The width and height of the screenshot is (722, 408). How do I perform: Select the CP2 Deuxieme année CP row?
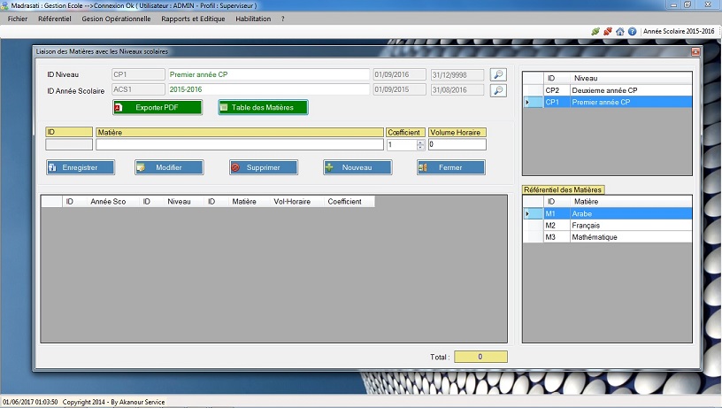click(607, 90)
